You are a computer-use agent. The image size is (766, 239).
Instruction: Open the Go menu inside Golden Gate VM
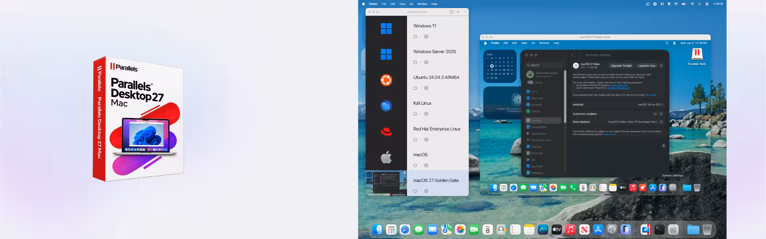click(x=533, y=43)
